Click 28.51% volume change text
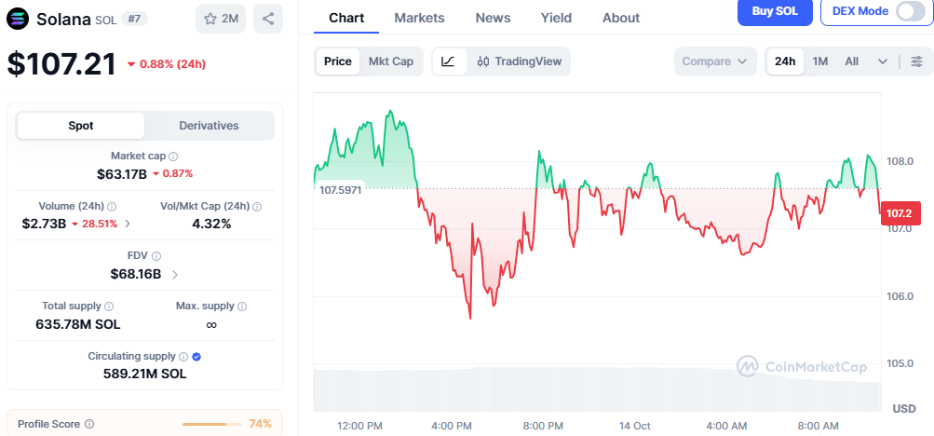 click(99, 224)
